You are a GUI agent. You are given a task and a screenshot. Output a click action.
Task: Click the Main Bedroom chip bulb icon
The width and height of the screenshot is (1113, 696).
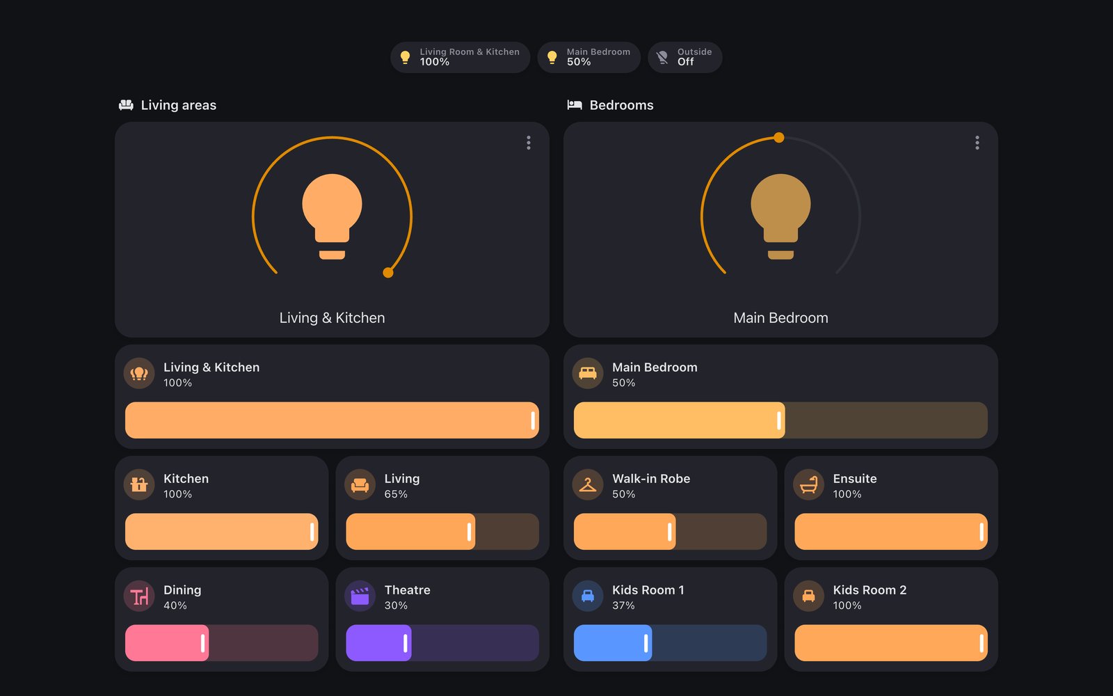point(552,57)
